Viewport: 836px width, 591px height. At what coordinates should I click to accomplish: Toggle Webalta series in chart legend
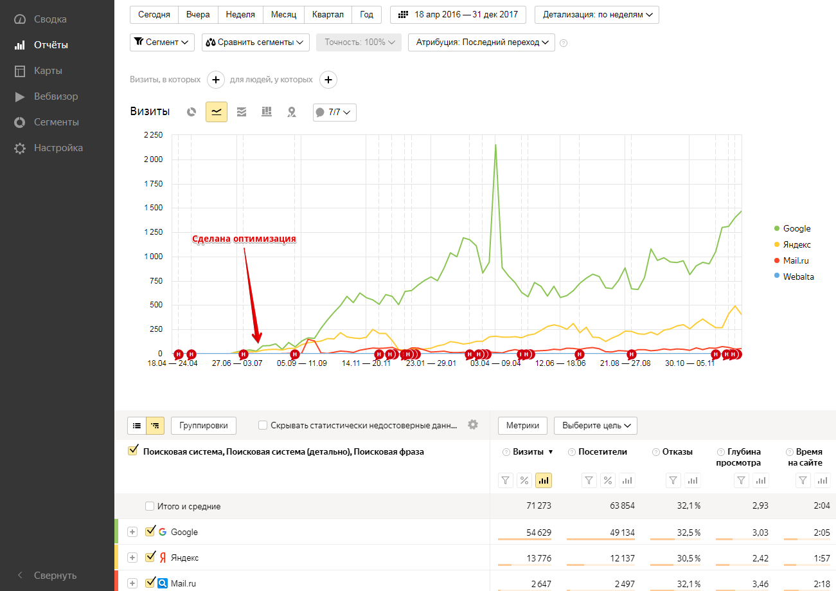[x=794, y=277]
